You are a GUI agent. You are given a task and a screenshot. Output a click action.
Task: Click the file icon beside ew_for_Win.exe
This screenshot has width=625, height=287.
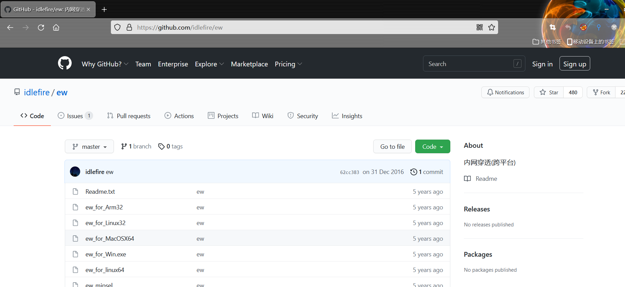[x=75, y=254]
